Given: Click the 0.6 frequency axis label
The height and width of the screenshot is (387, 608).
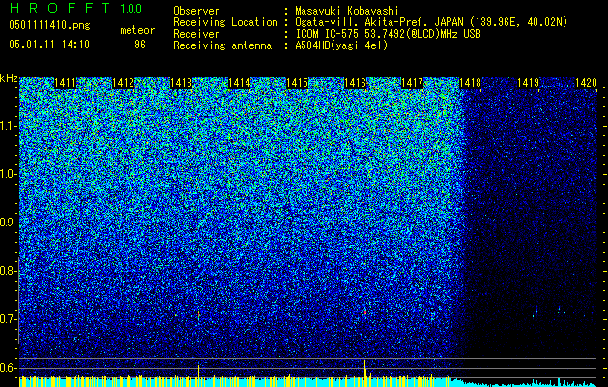Looking at the screenshot, I should [9, 368].
